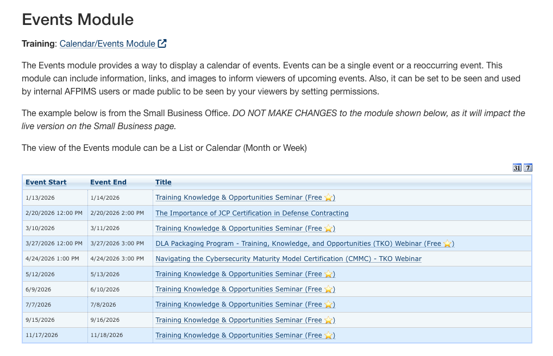
Task: Open the 7/7/2026 Training Knowledge seminar
Action: pos(239,304)
